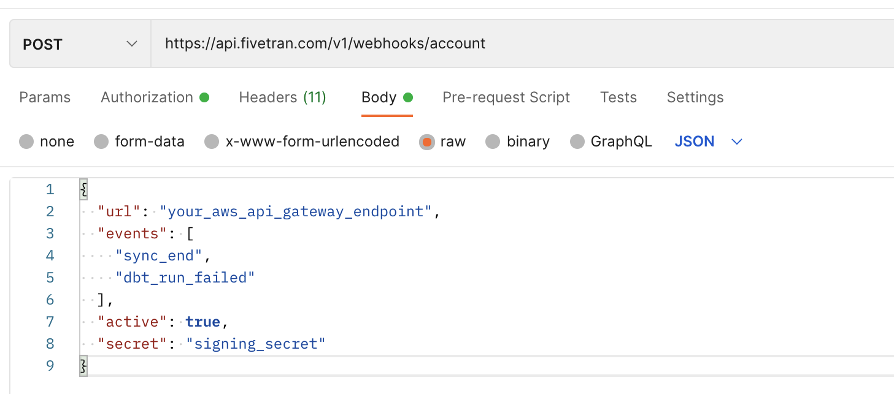Open the Pre-request Script tab

[506, 97]
